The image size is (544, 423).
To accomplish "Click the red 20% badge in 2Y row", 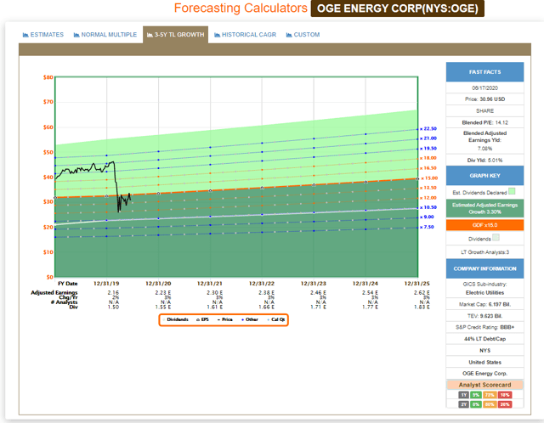I will pyautogui.click(x=505, y=404).
